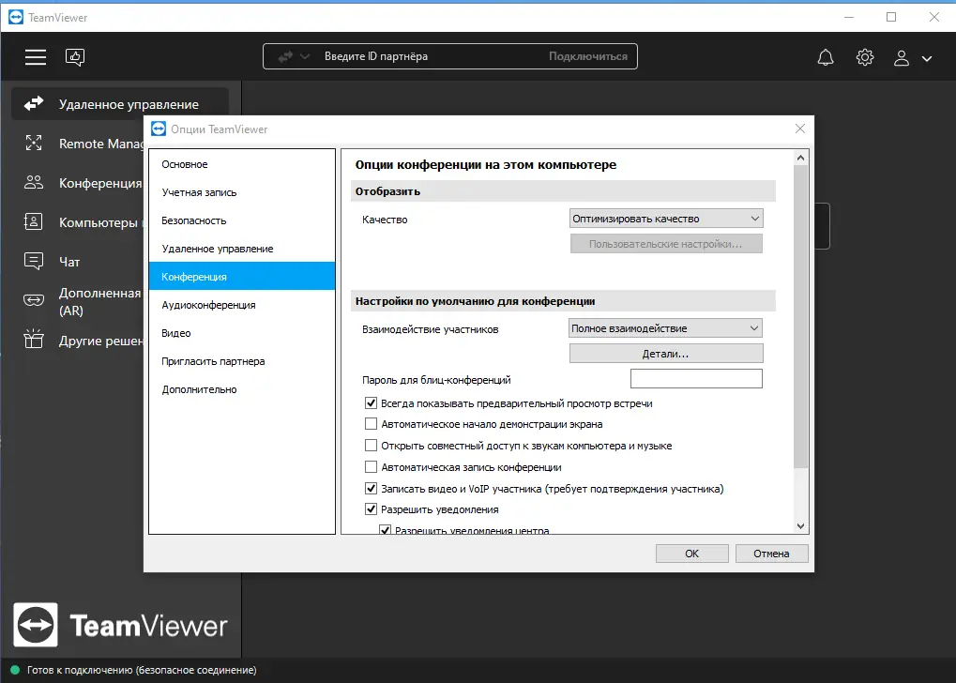Click the Детали... button
956x683 pixels.
666,353
